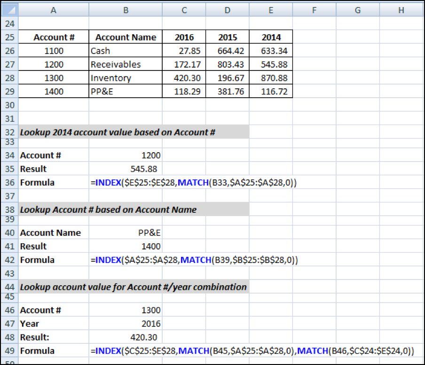
Task: Select column B by its header
Action: pos(126,10)
